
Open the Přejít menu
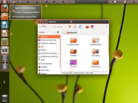pyautogui.click(x=51, y=2)
